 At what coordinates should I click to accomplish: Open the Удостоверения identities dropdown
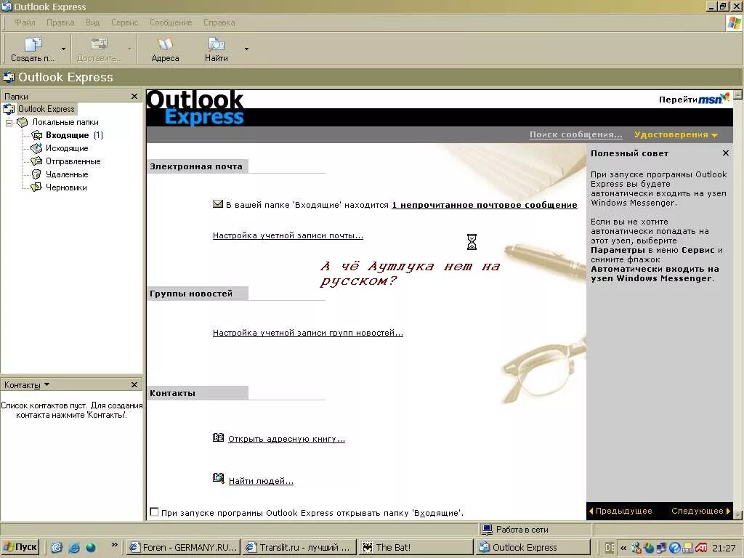[x=676, y=134]
